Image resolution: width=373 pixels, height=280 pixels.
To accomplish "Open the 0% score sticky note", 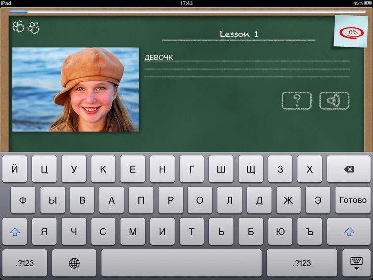I will [x=351, y=31].
